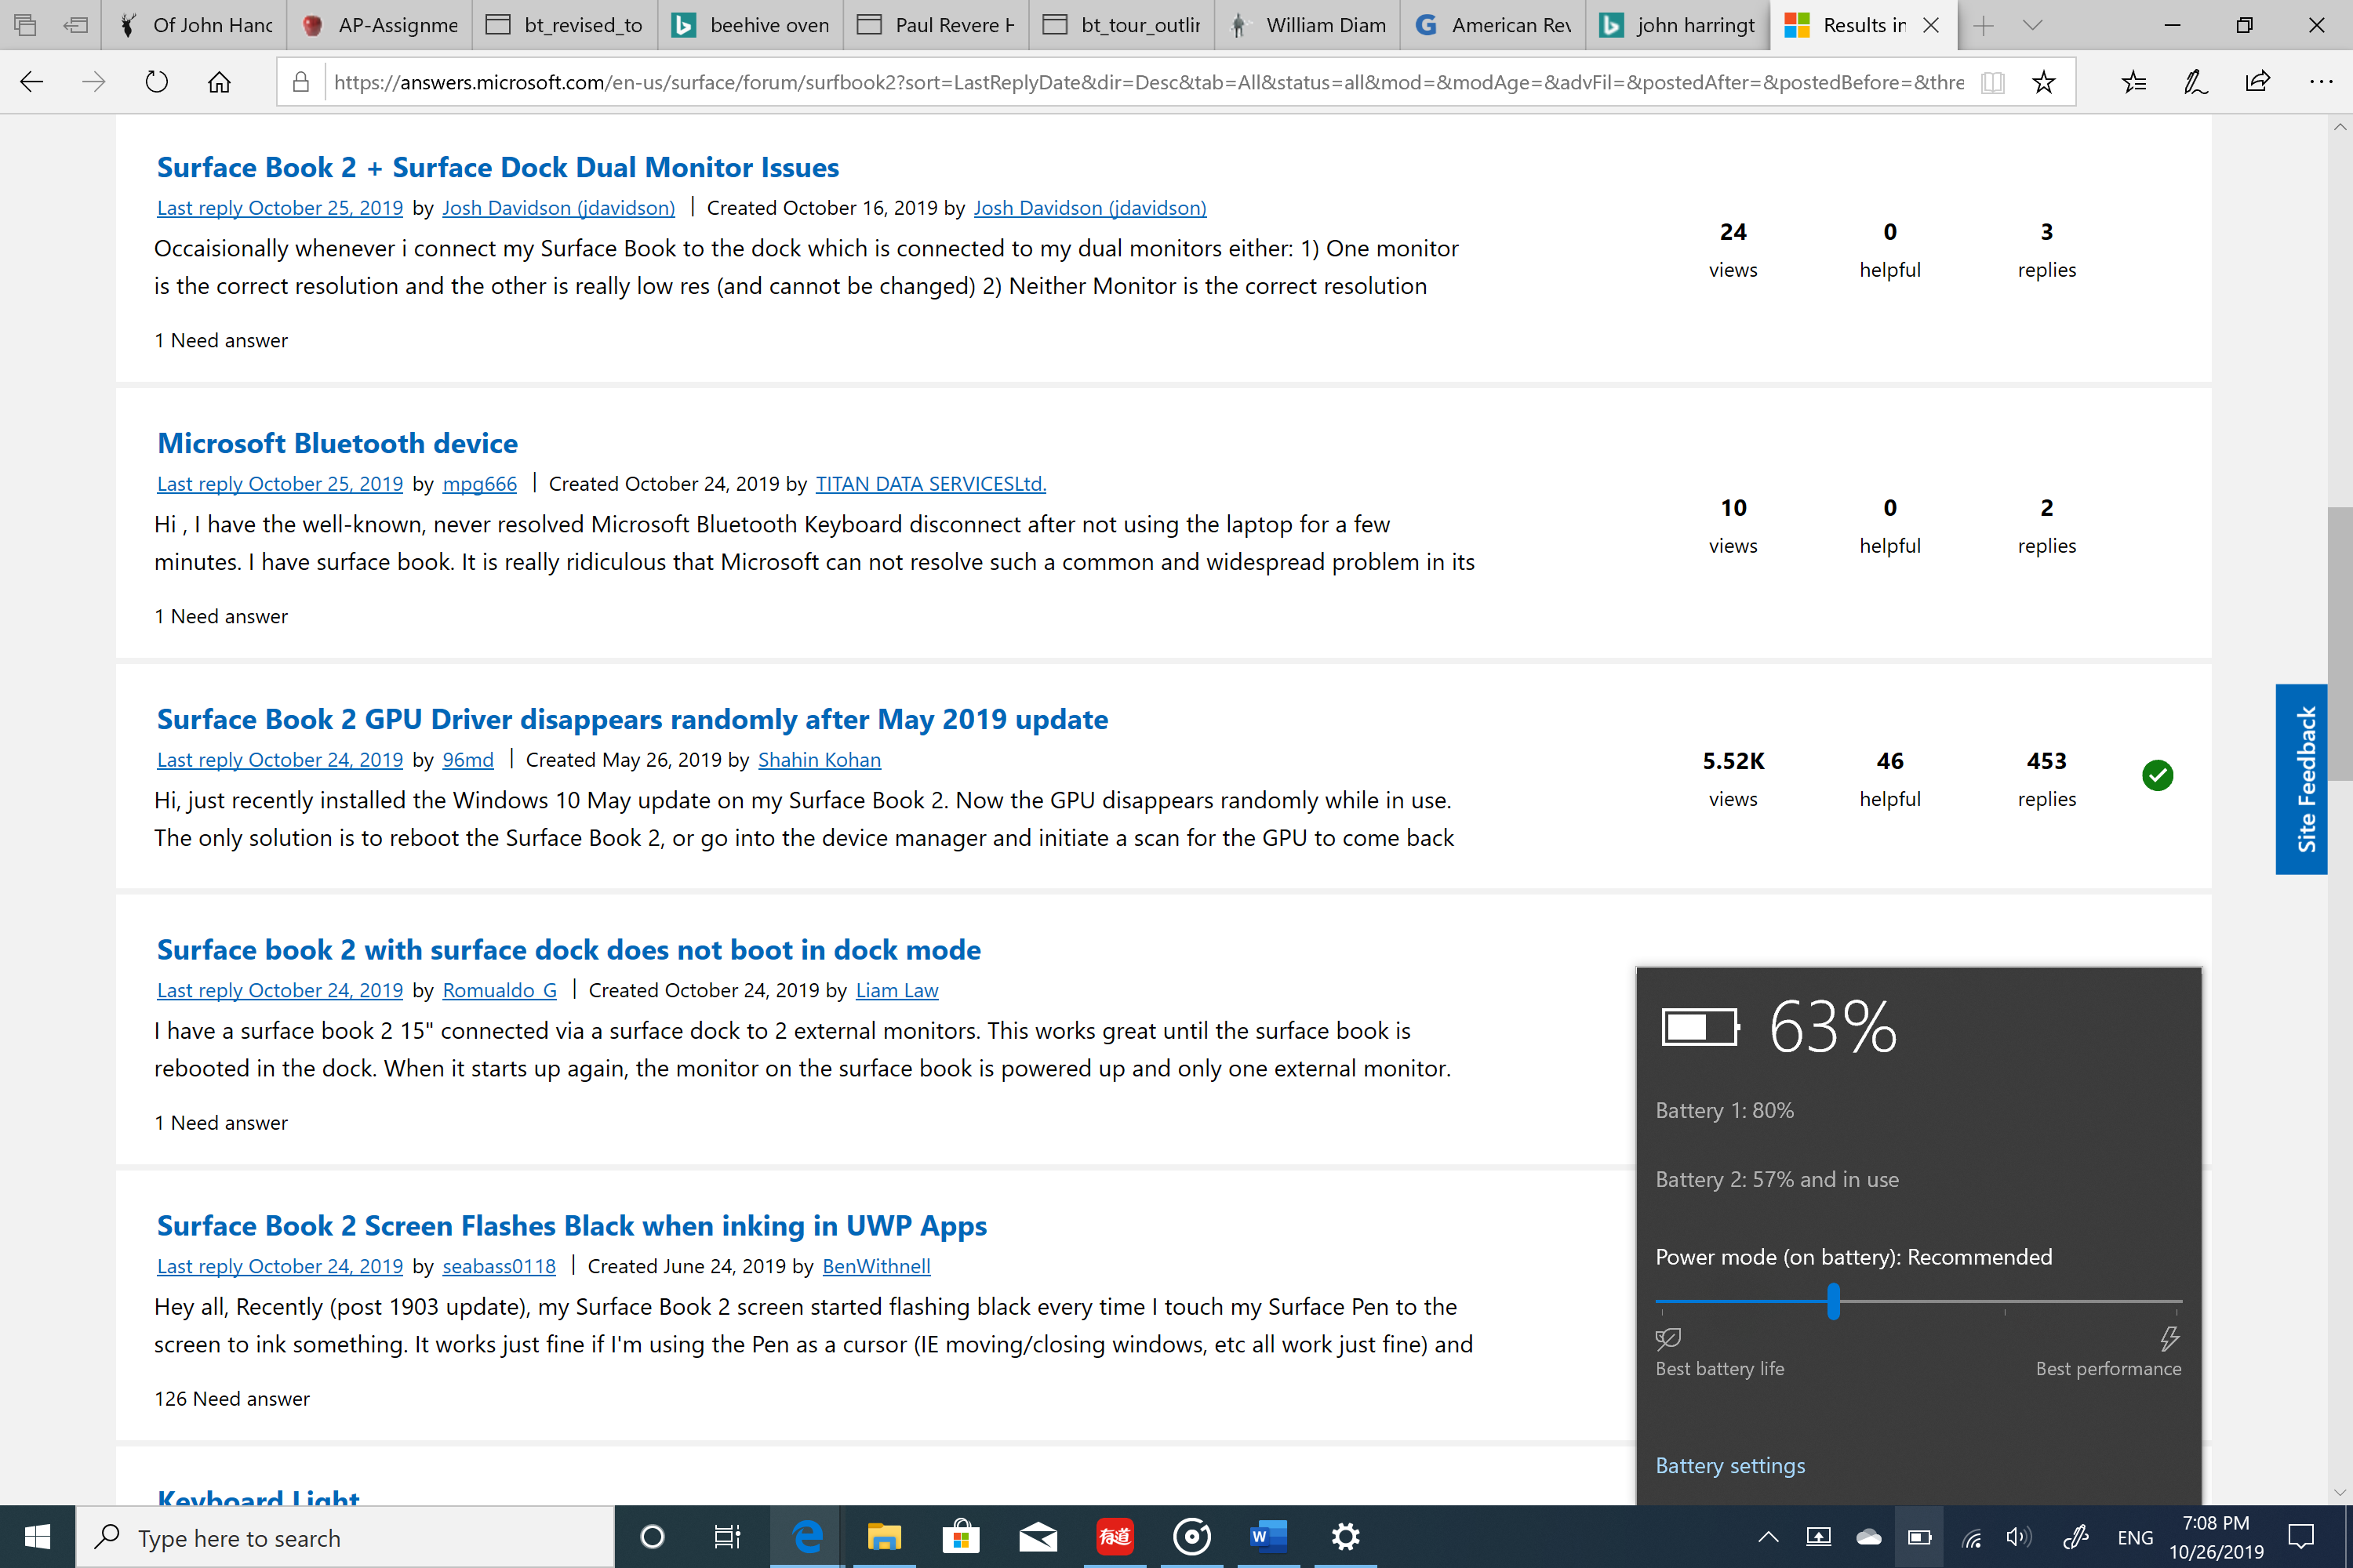2353x1568 pixels.
Task: Click the browser refresh icon
Action: tap(156, 82)
